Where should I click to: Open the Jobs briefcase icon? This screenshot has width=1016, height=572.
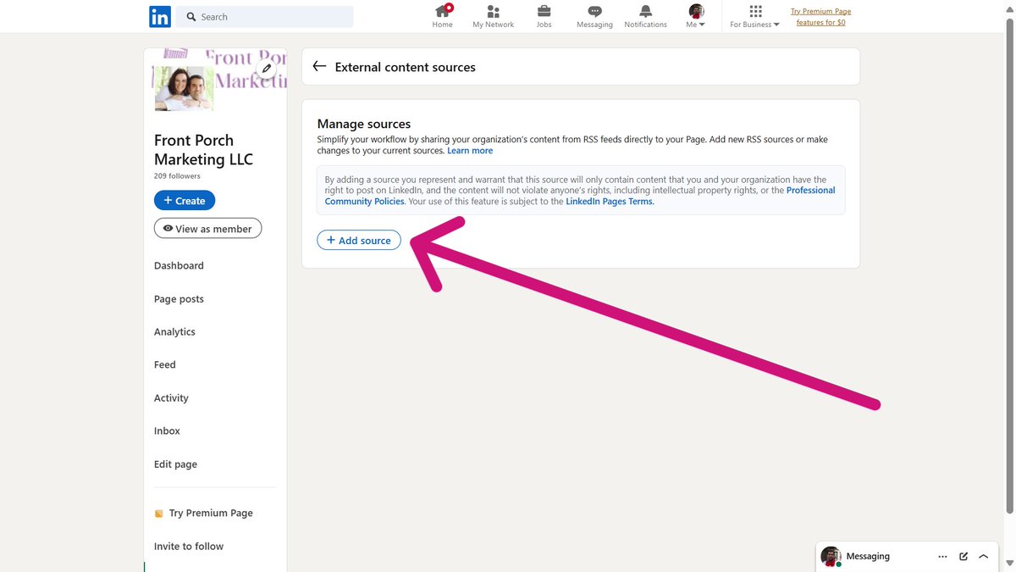click(544, 16)
